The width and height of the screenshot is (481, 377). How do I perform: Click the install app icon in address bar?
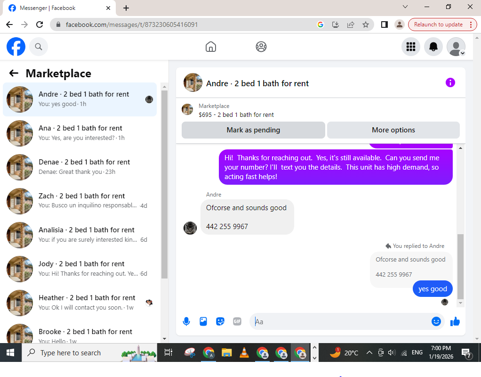click(336, 25)
